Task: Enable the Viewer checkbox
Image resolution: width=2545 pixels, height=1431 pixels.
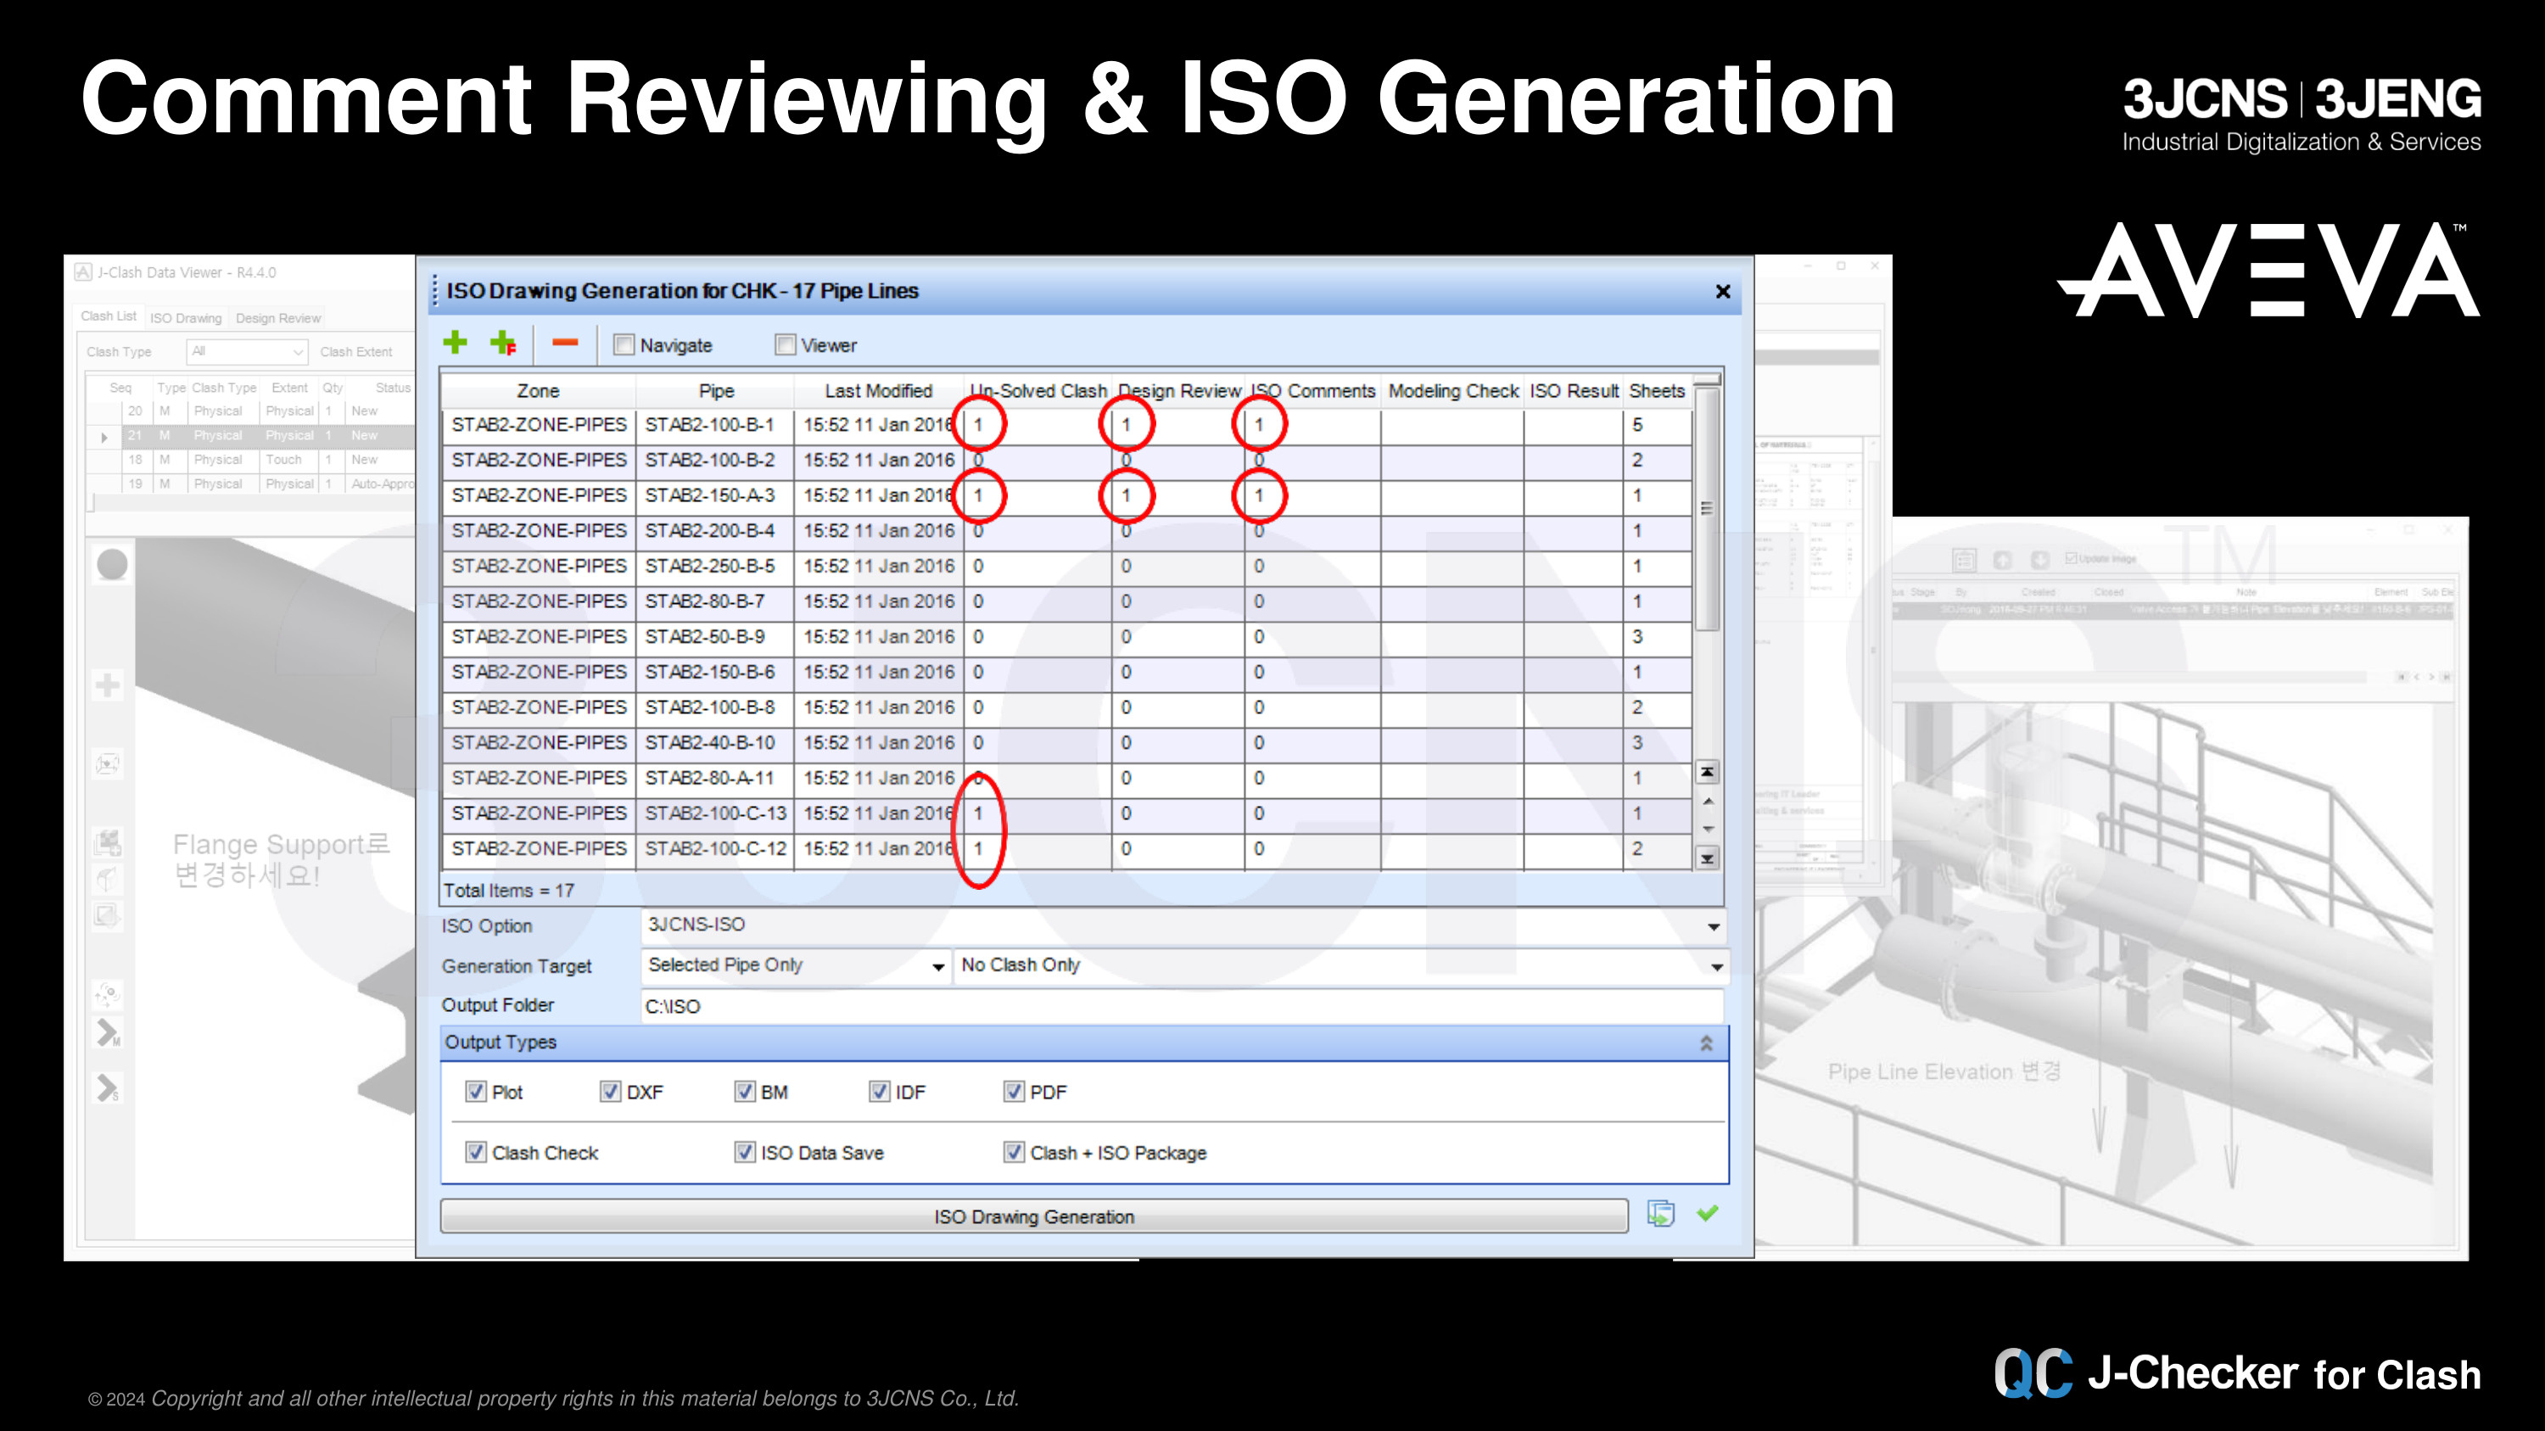Action: (786, 344)
